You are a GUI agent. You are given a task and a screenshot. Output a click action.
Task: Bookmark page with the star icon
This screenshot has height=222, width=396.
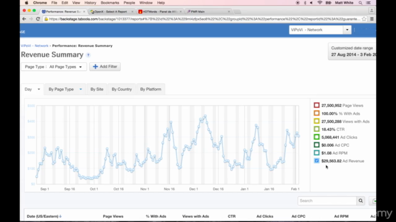(x=364, y=19)
